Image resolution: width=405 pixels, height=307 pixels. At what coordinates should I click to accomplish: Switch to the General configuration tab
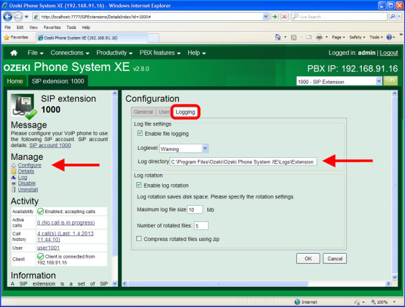(x=143, y=112)
